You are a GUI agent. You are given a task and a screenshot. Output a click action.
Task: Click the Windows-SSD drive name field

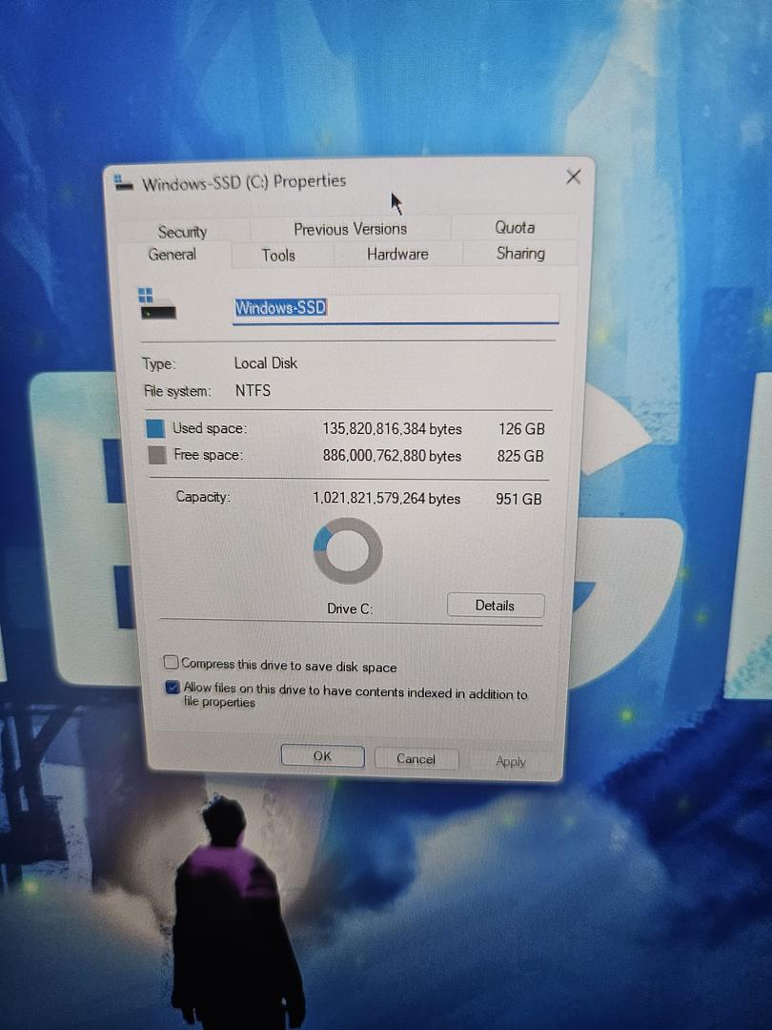pos(395,308)
